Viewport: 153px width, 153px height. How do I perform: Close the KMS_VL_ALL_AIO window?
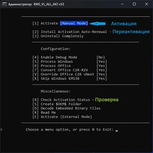tap(147, 4)
